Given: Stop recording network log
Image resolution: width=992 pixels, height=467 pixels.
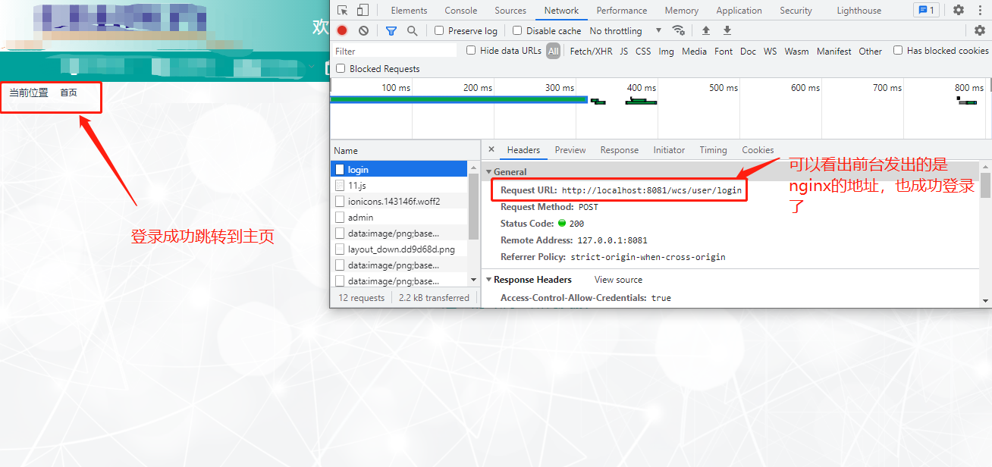Looking at the screenshot, I should coord(342,30).
